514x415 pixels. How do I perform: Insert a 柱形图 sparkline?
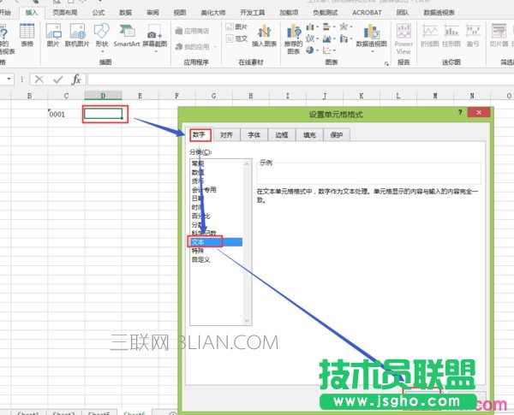click(451, 35)
